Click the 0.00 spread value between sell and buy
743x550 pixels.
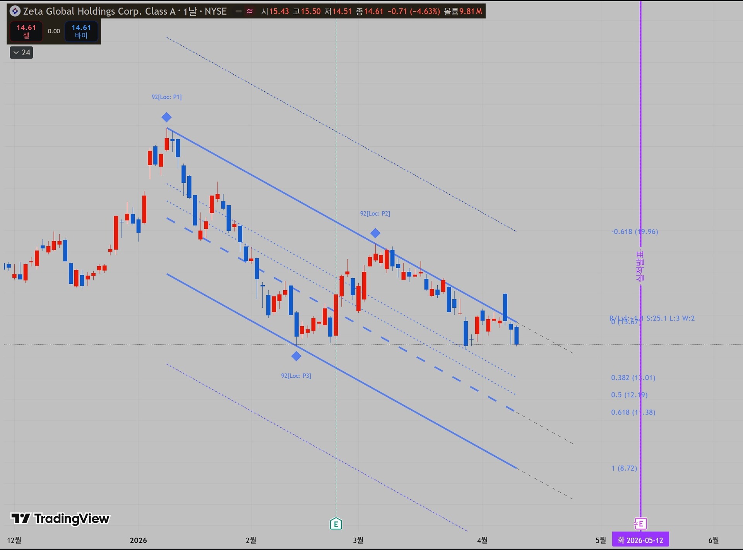click(54, 31)
